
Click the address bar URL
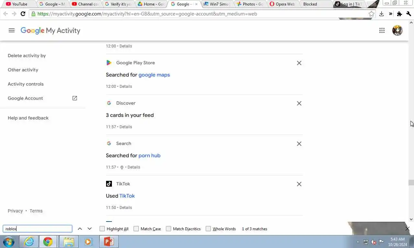click(x=147, y=14)
